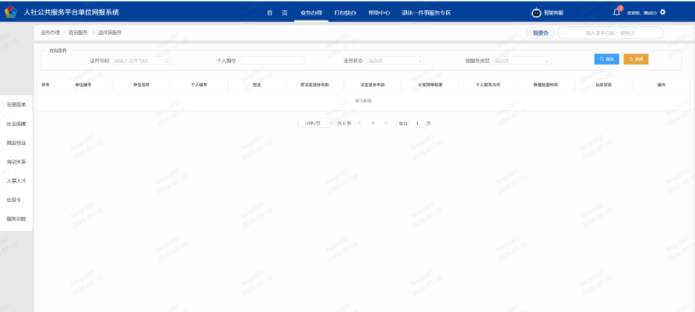695x312 pixels.
Task: Click the orange reset button
Action: (x=636, y=59)
